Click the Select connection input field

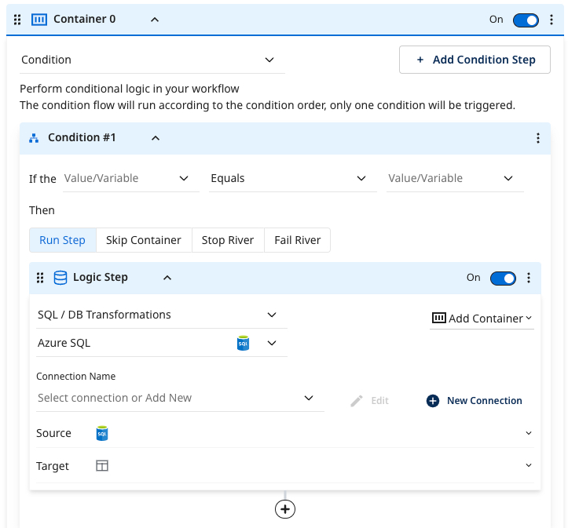click(x=169, y=398)
